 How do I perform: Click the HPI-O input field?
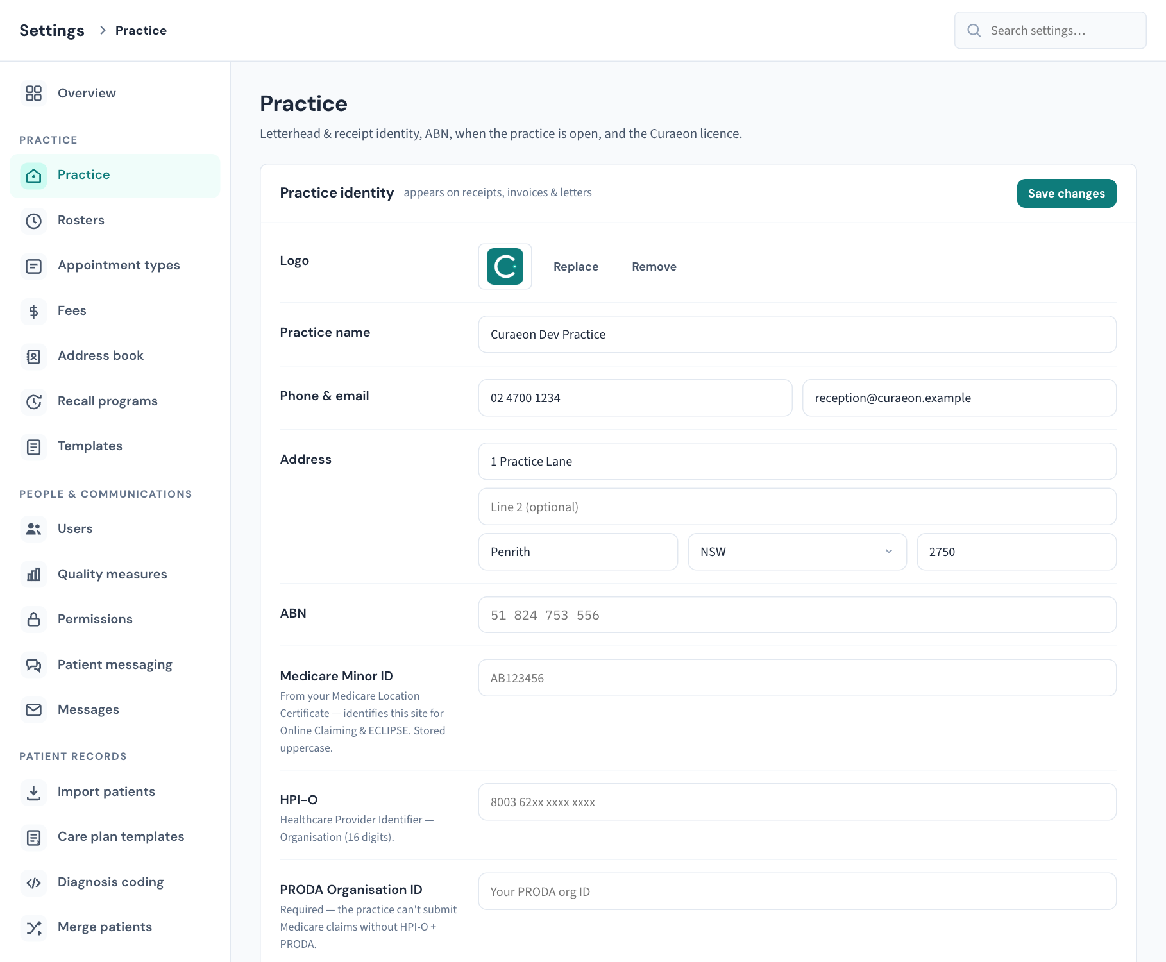797,802
